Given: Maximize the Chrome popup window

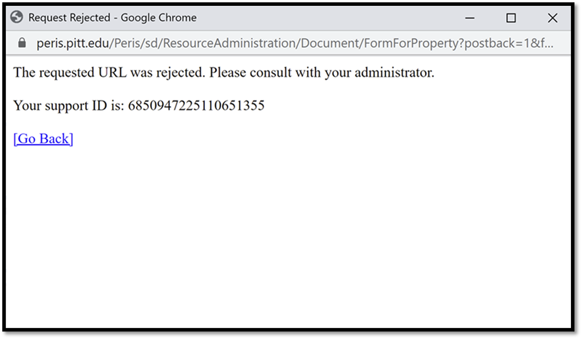Looking at the screenshot, I should (511, 18).
